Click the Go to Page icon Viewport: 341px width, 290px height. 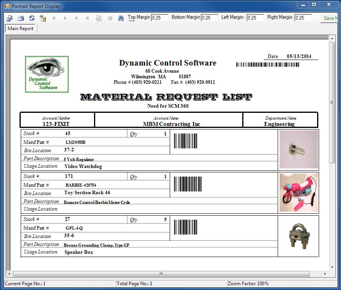[99, 18]
